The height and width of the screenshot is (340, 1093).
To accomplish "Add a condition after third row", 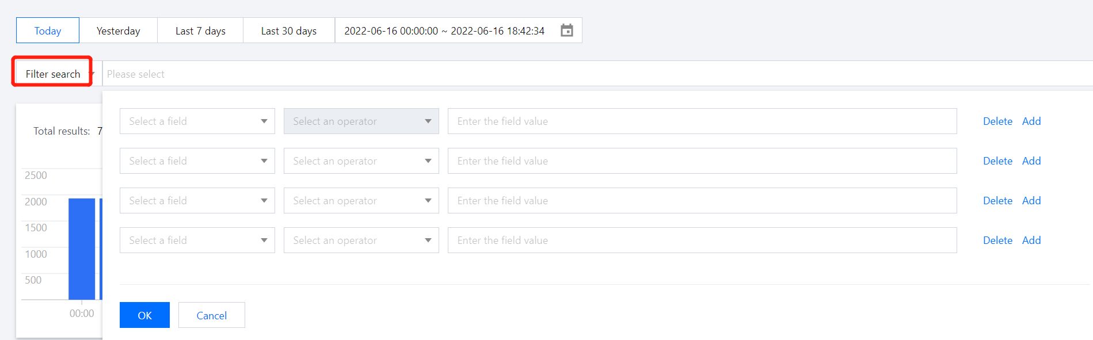I will point(1031,201).
